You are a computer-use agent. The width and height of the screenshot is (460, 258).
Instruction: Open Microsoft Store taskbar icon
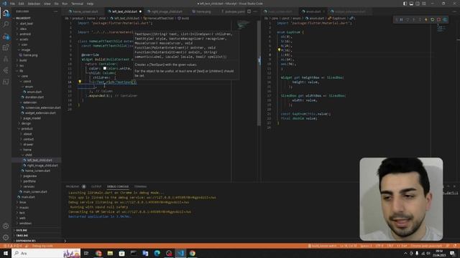[x=121, y=253]
